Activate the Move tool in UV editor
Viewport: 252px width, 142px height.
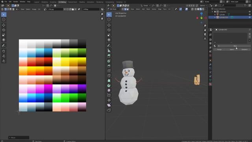4,25
